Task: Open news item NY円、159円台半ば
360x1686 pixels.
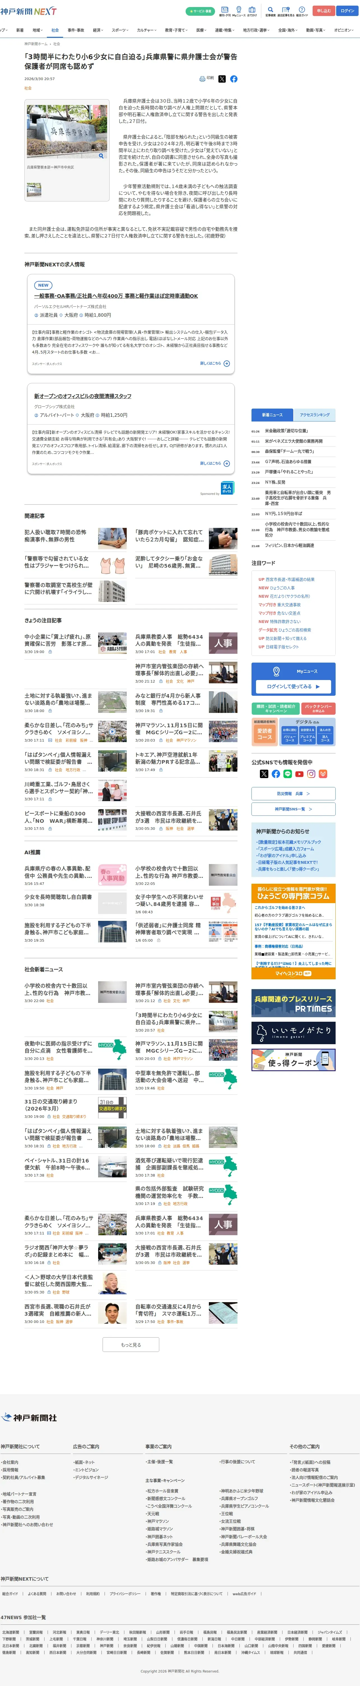Action: tap(283, 514)
